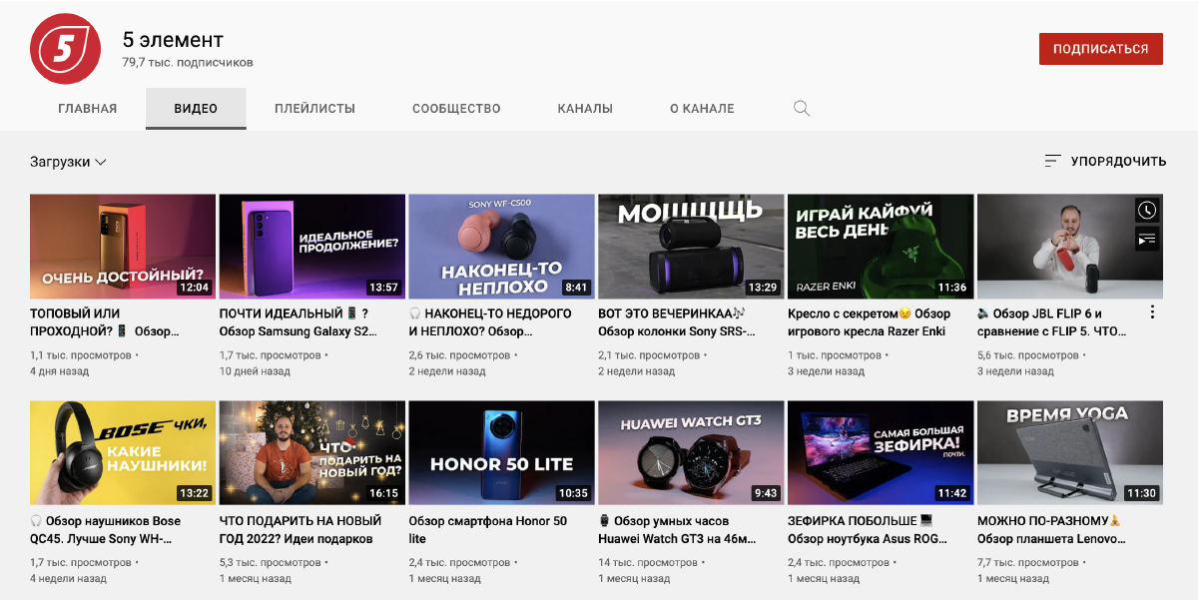Expand the Загрузки dropdown
1198x600 pixels.
[x=68, y=162]
